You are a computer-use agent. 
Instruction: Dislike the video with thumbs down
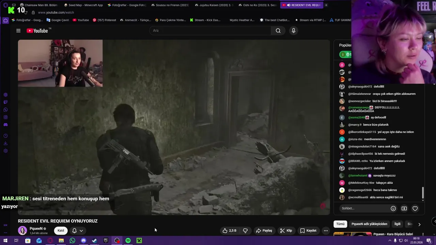pyautogui.click(x=245, y=231)
